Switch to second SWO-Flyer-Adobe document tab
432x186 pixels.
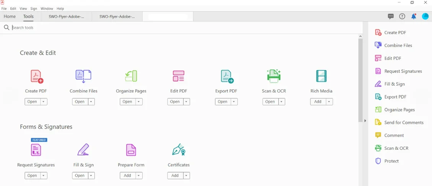click(x=117, y=16)
